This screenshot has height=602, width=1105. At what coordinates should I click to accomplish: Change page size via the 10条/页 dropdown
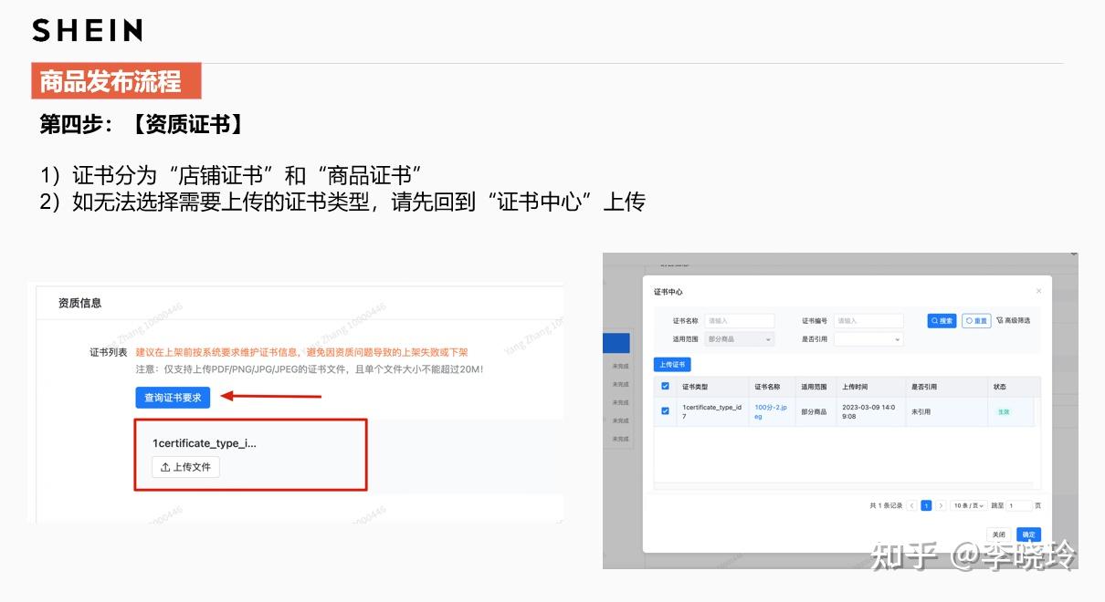pos(968,504)
